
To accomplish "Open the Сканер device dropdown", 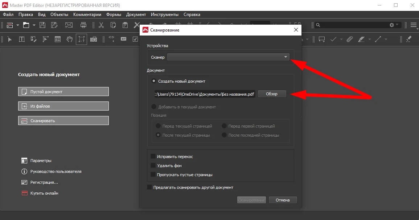I will point(228,57).
